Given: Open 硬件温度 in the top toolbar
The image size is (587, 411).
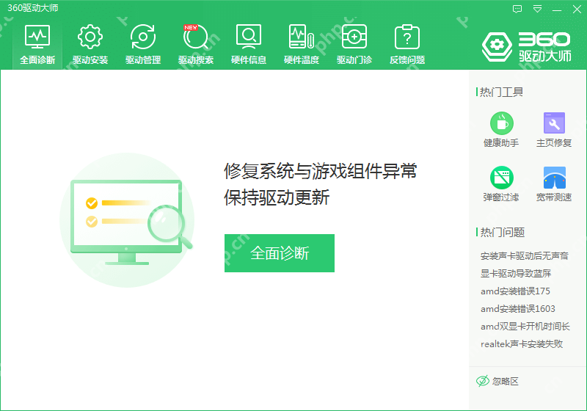Looking at the screenshot, I should pyautogui.click(x=302, y=44).
